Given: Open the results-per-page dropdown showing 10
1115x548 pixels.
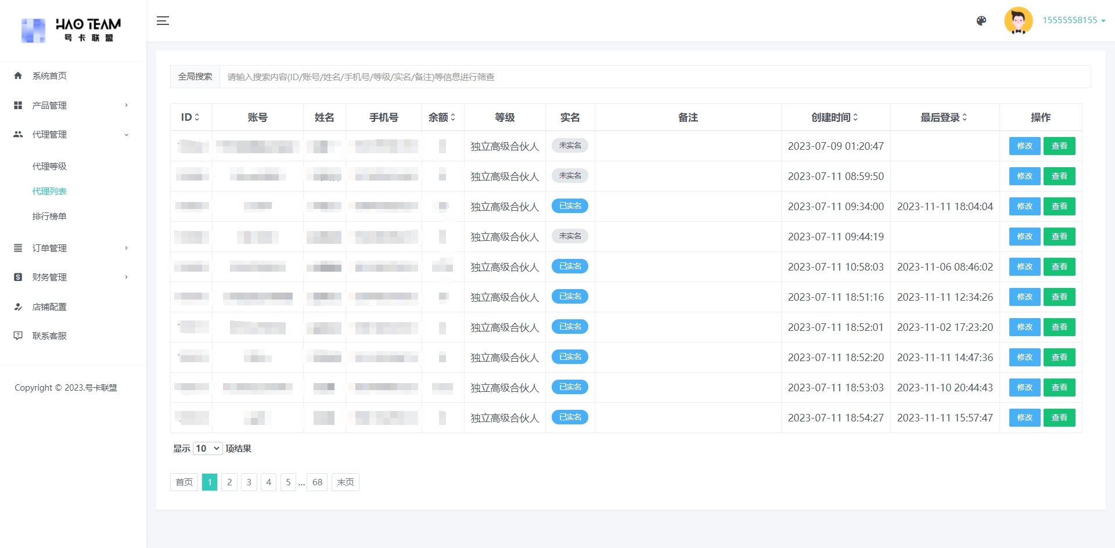Looking at the screenshot, I should (207, 448).
